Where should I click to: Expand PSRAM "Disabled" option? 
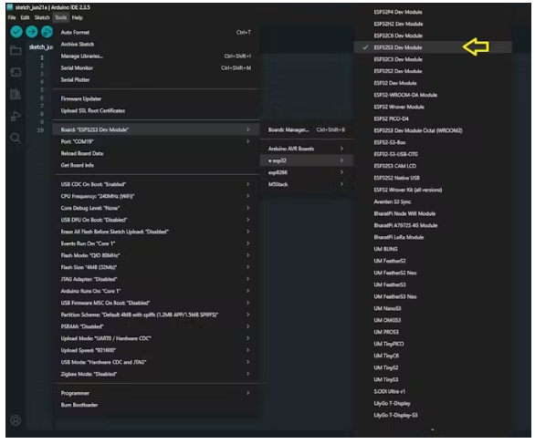(x=155, y=326)
